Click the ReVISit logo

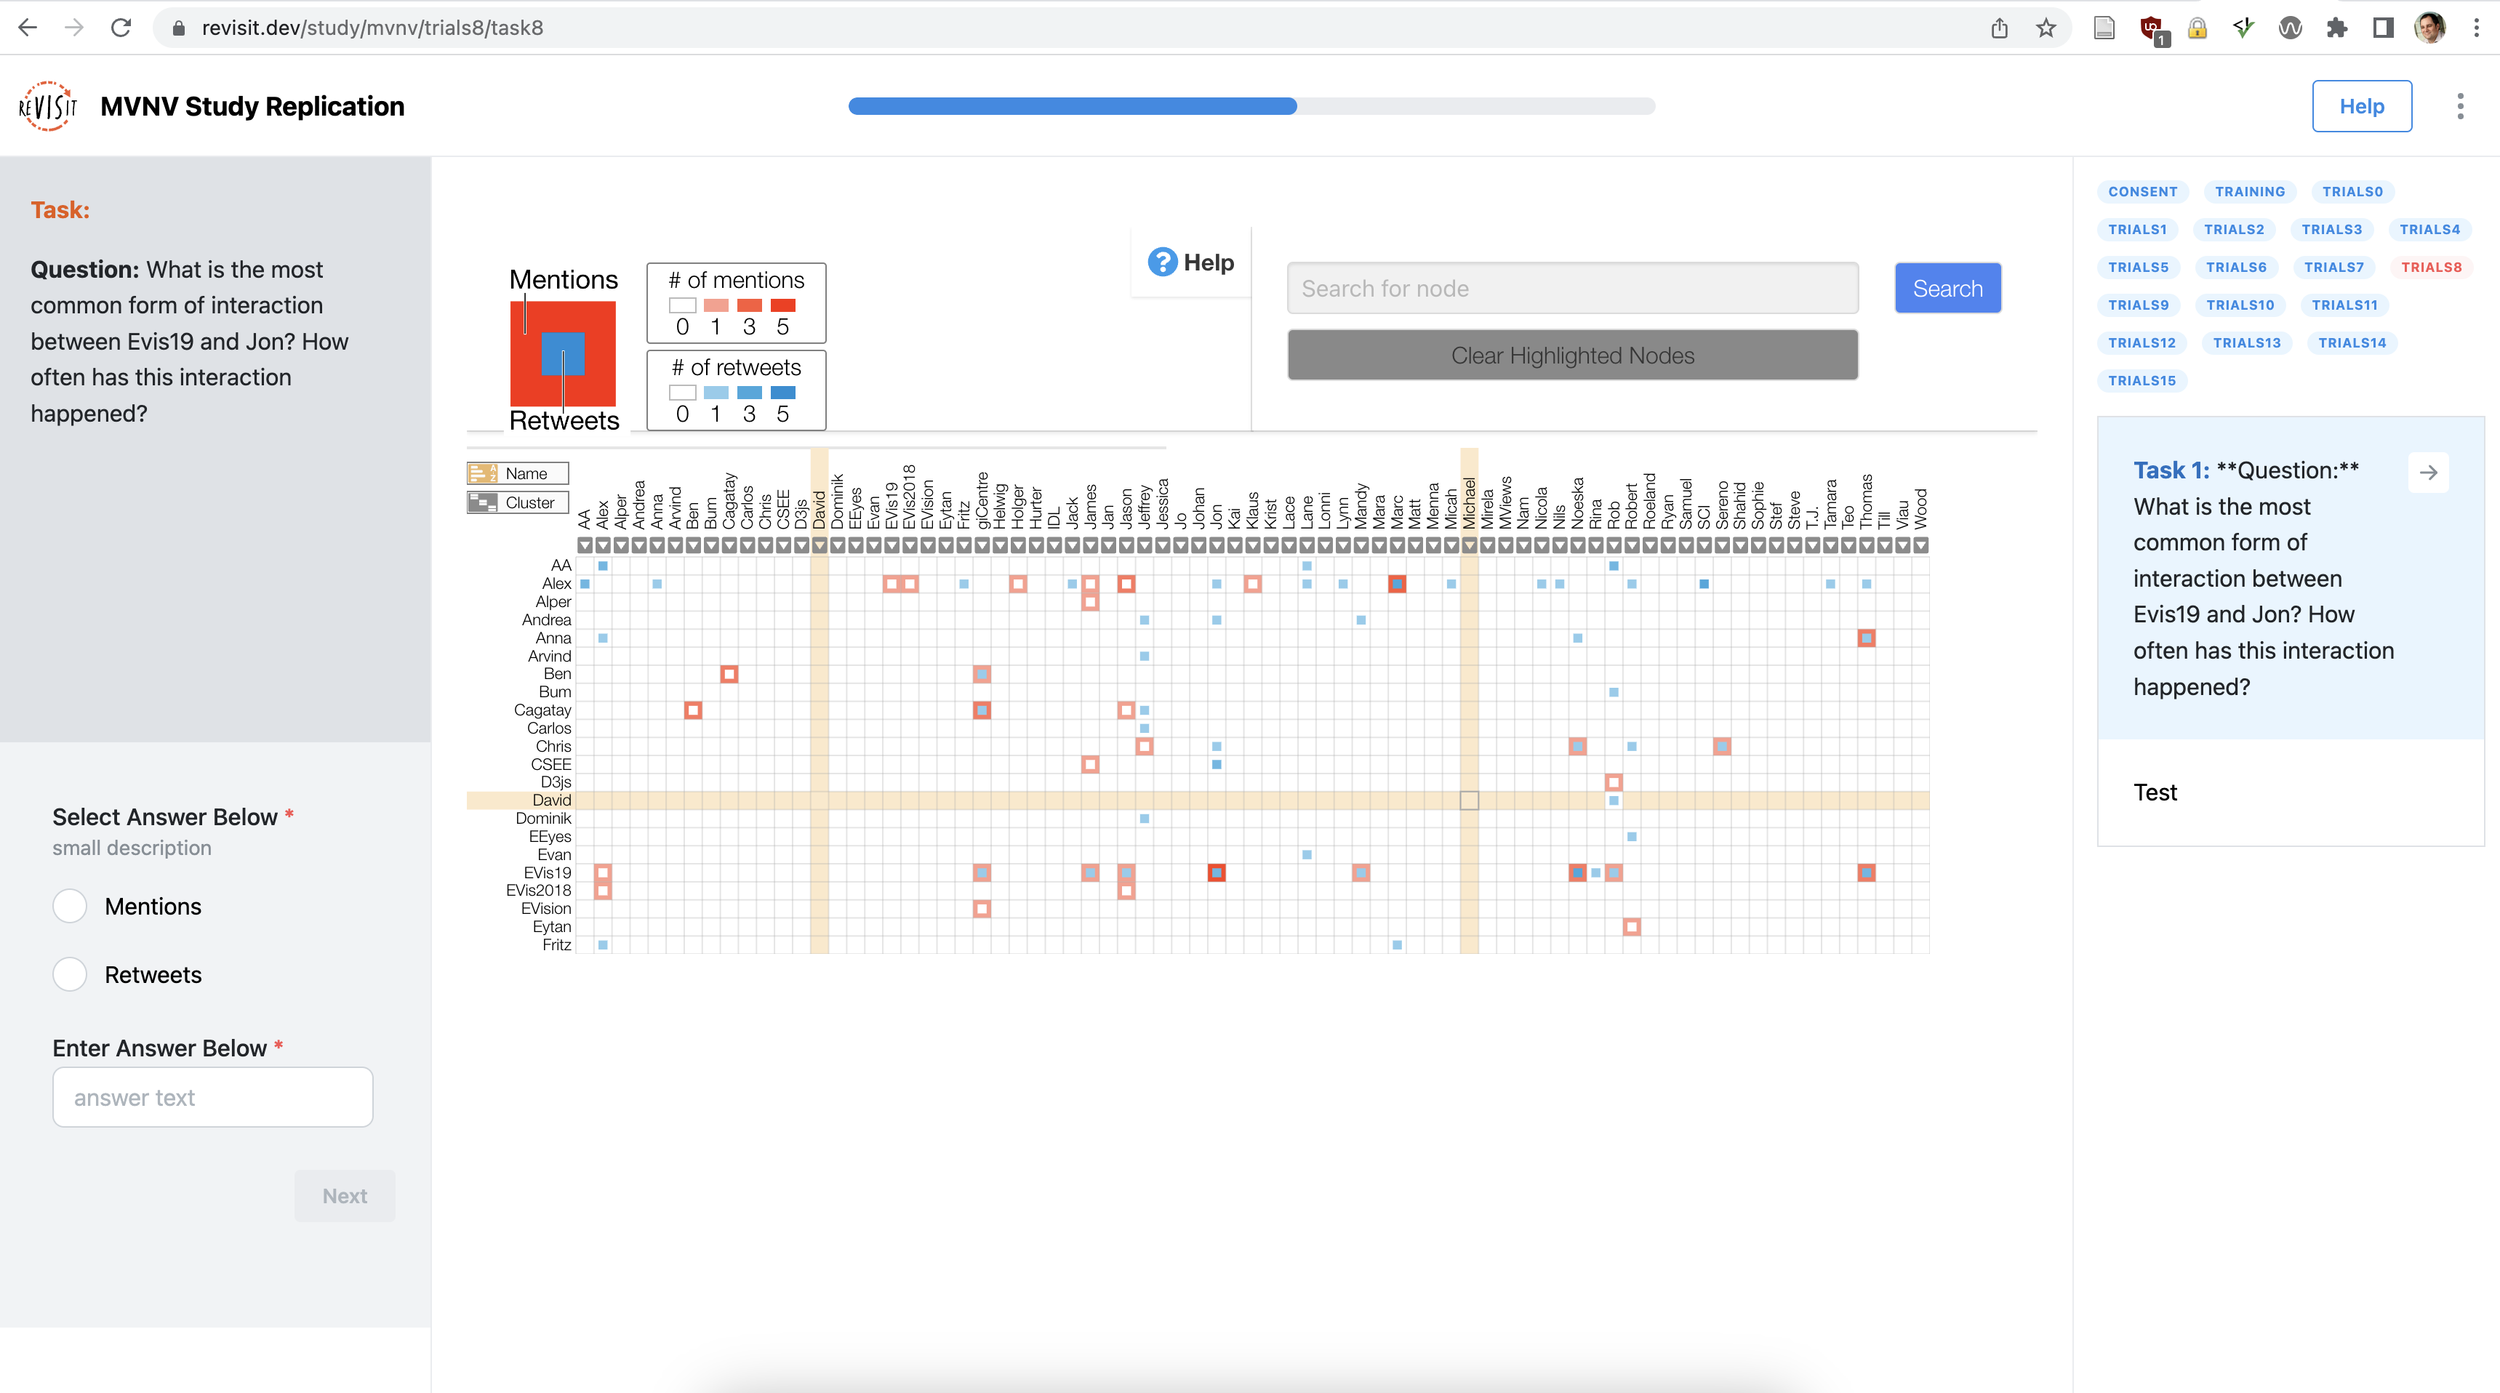[47, 105]
